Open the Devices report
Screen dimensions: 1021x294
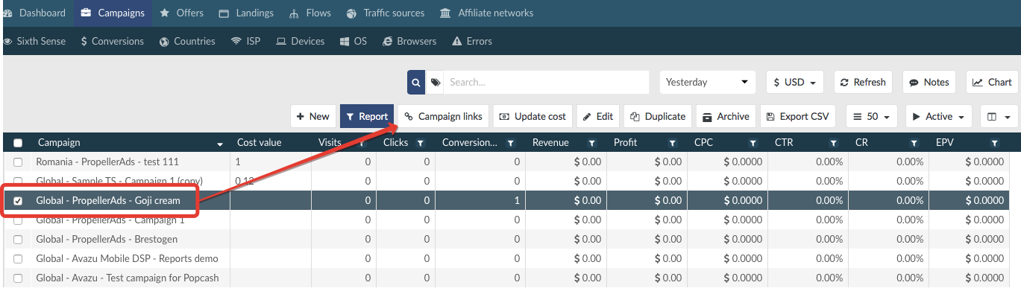tap(301, 41)
